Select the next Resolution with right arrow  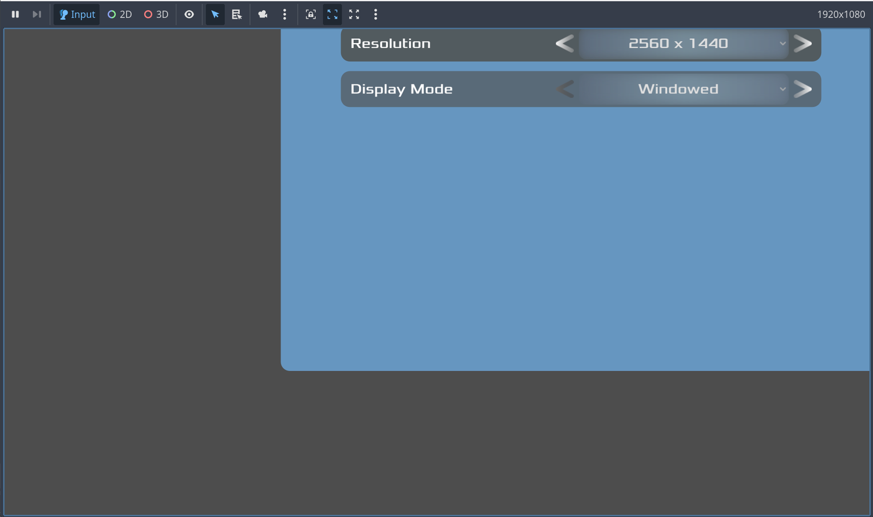803,44
